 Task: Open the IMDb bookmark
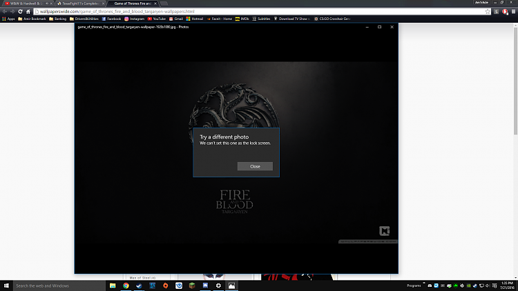click(x=242, y=19)
